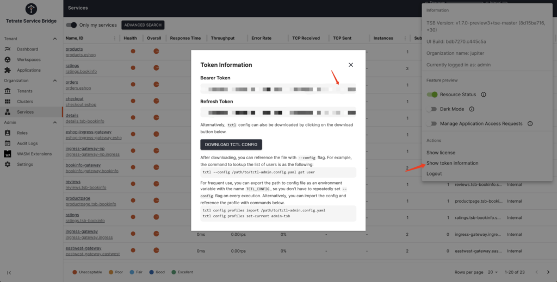Click the Audit Logs icon
This screenshot has height=282, width=557.
[x=8, y=143]
